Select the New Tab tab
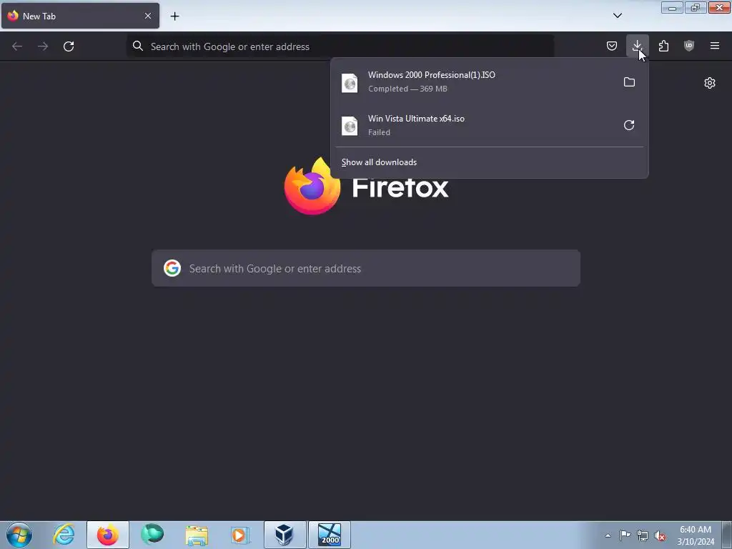732x549 pixels. point(80,16)
